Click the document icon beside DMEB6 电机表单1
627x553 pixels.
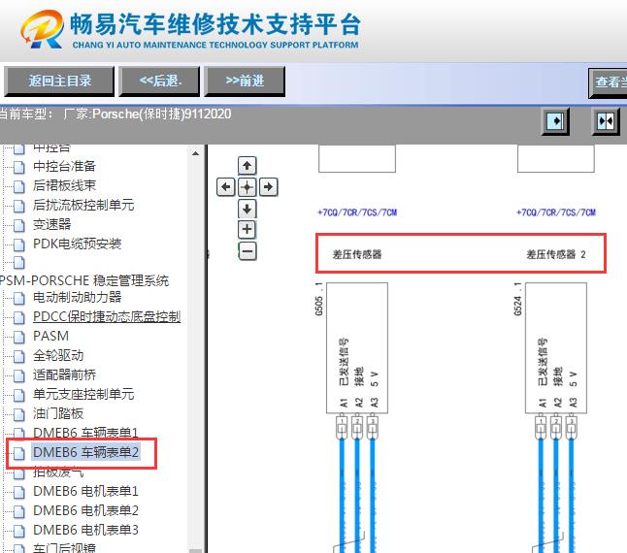point(18,492)
